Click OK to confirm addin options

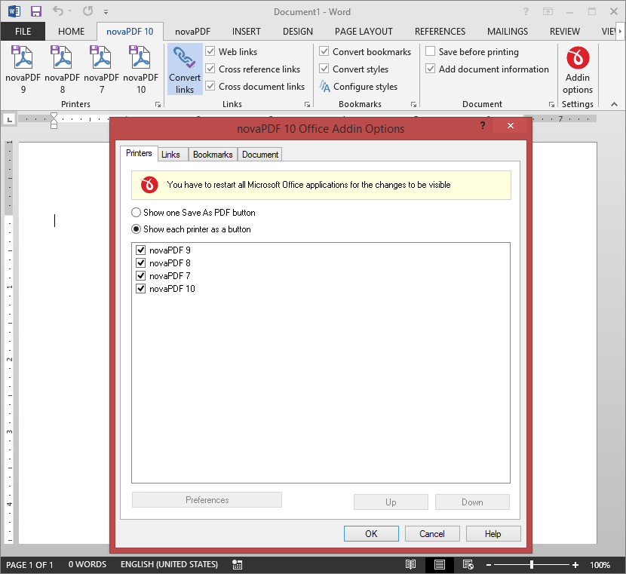point(371,534)
